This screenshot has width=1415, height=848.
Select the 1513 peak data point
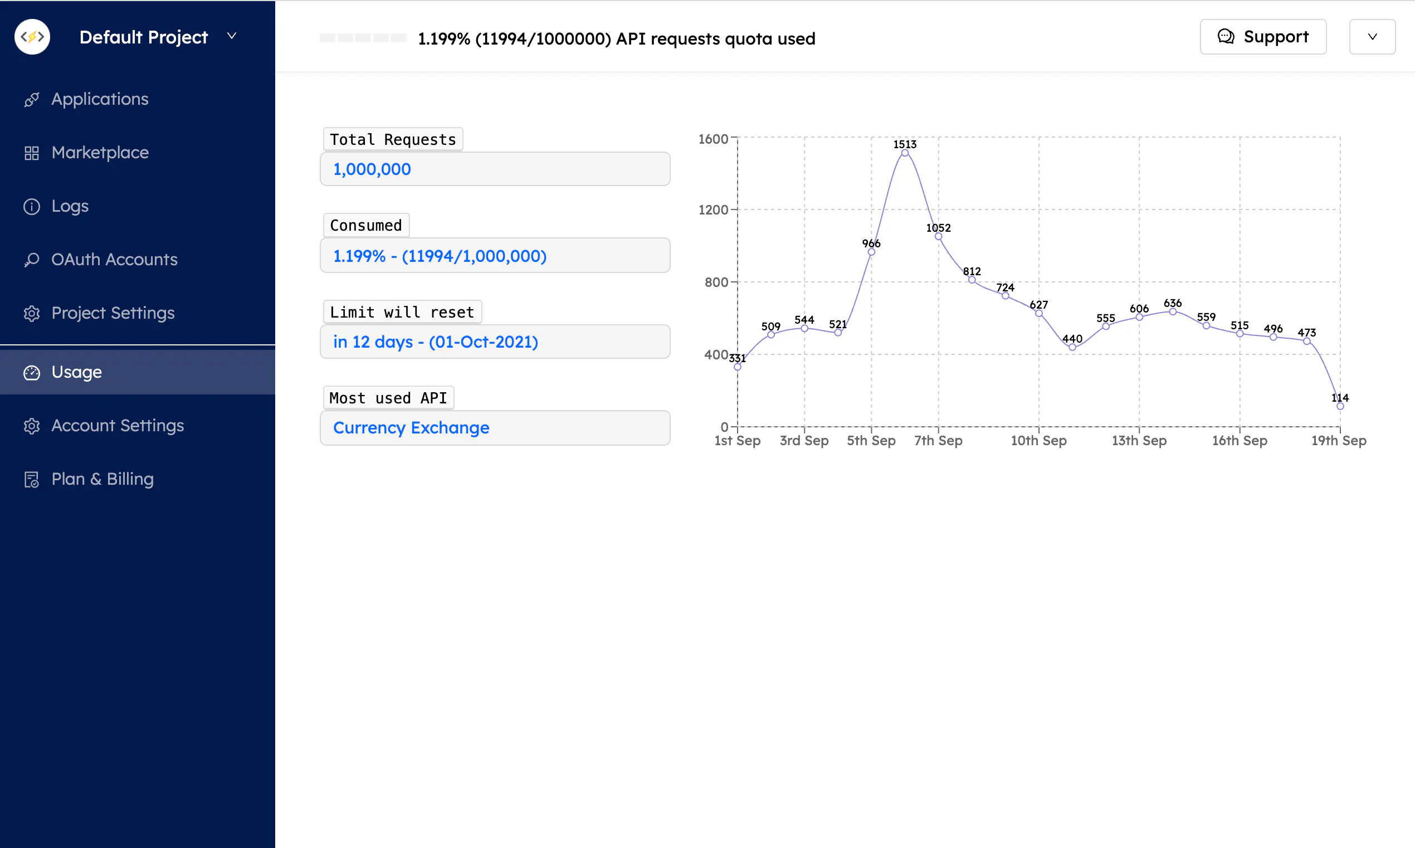coord(904,153)
